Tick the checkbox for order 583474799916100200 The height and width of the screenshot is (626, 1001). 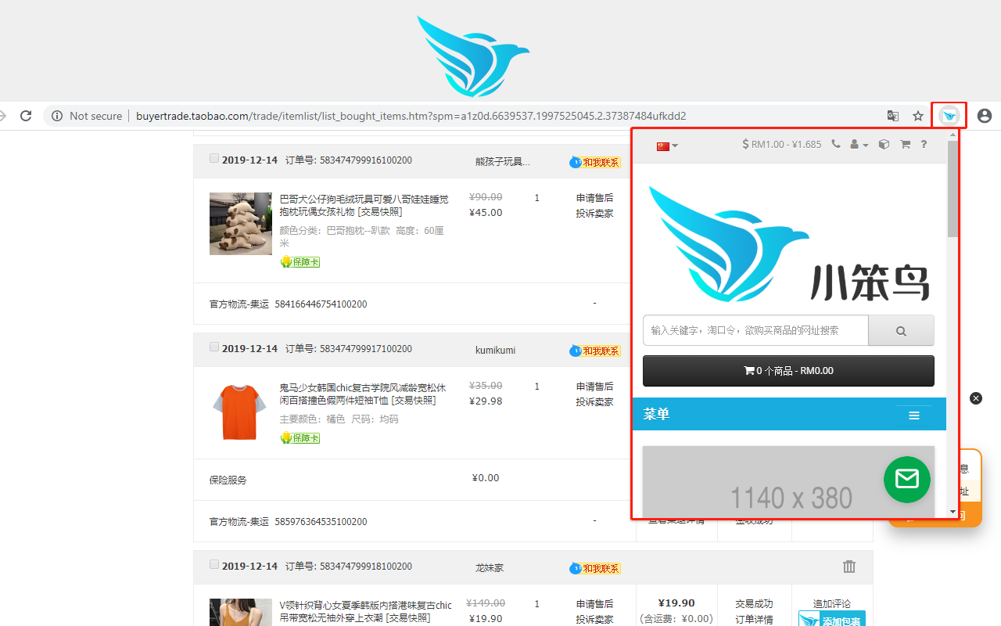(x=213, y=157)
